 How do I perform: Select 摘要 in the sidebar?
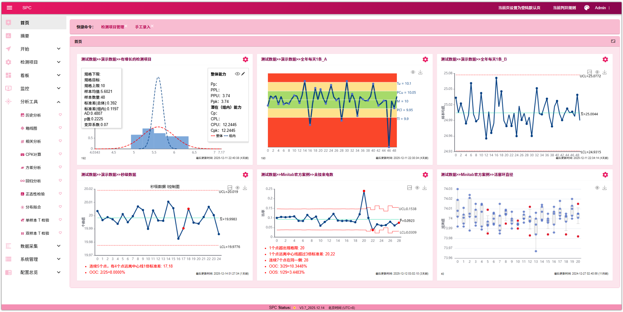(x=25, y=36)
